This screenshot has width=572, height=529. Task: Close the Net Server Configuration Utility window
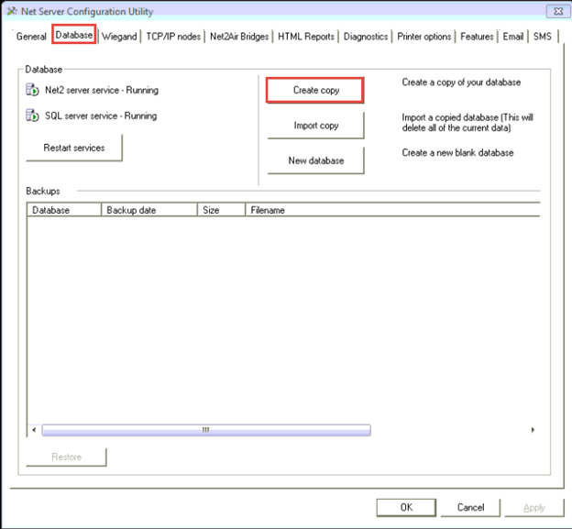[x=557, y=11]
